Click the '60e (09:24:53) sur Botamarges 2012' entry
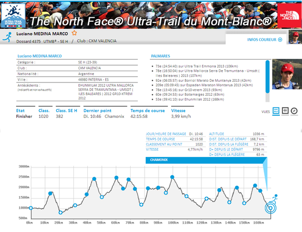302x232 pixels. point(190,95)
